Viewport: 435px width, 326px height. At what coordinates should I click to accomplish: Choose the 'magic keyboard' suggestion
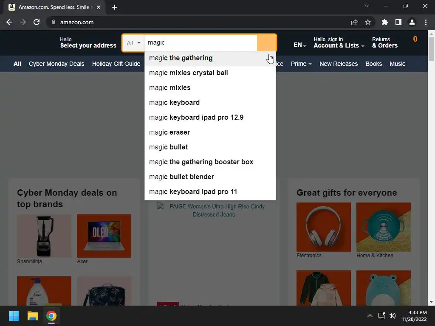[210, 103]
